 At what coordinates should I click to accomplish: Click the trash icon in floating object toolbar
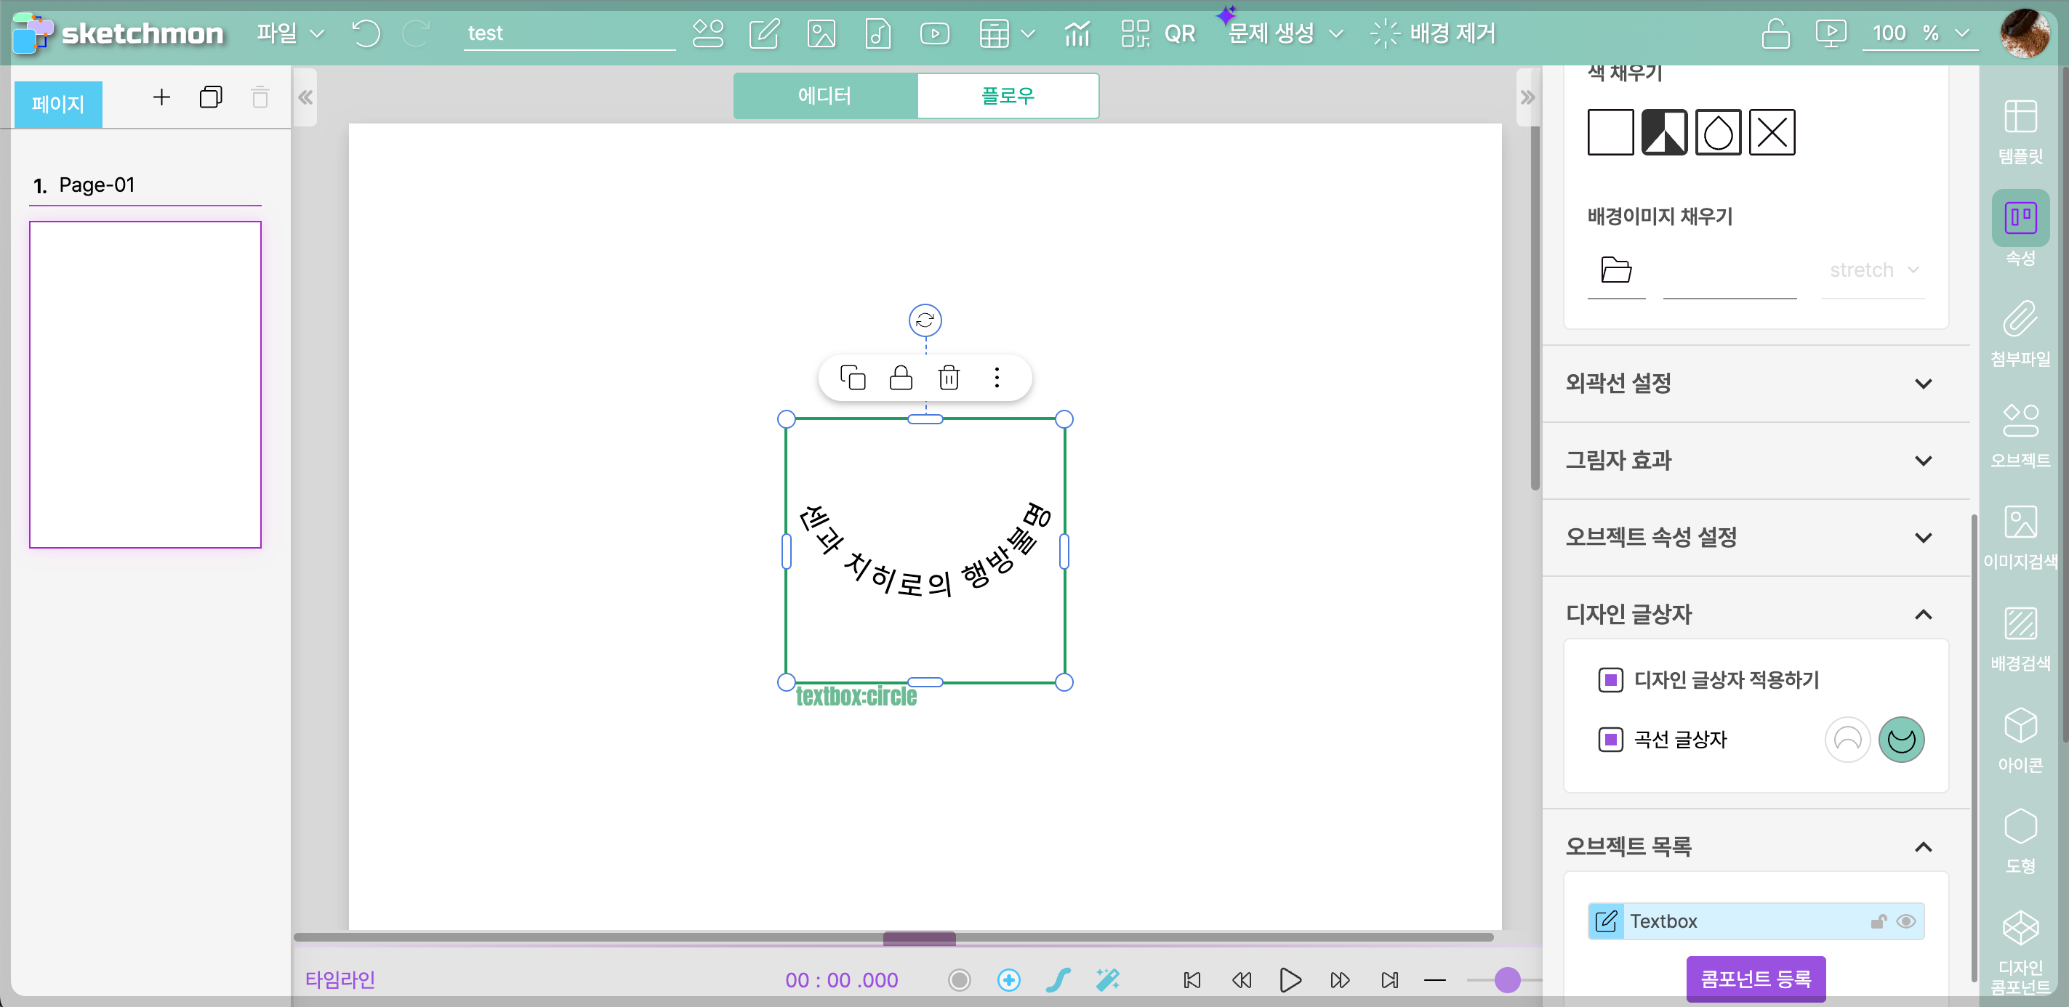(x=949, y=377)
